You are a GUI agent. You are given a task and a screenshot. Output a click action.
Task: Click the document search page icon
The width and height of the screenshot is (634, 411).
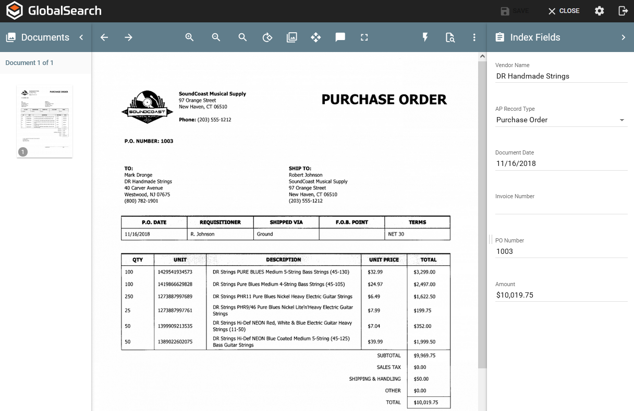click(450, 37)
